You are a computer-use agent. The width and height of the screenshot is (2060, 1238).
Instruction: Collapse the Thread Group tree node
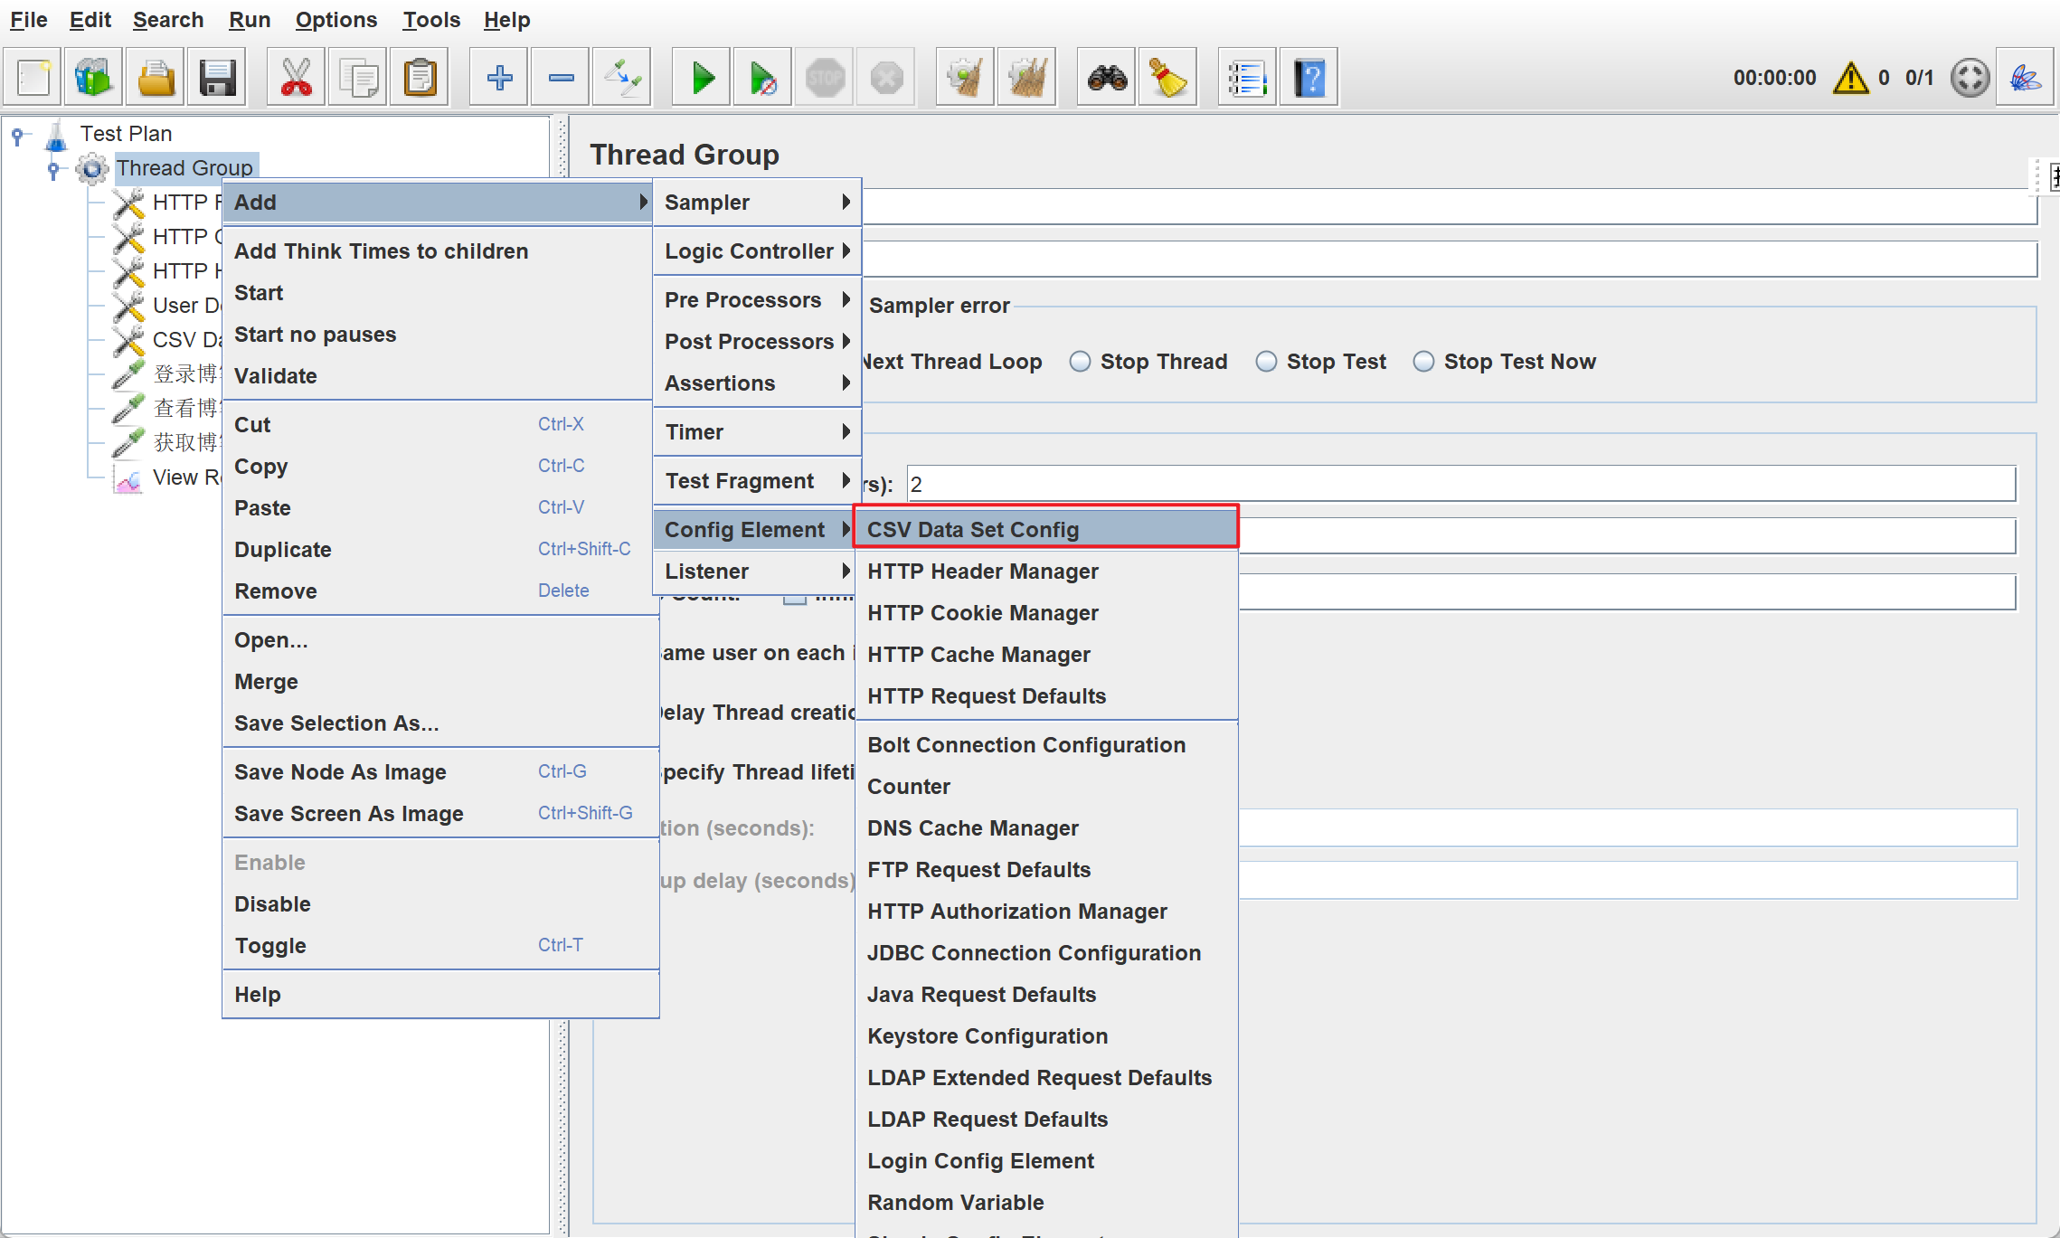pos(53,169)
